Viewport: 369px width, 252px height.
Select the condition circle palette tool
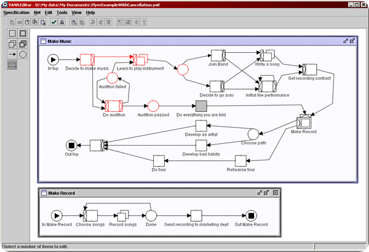click(x=23, y=55)
